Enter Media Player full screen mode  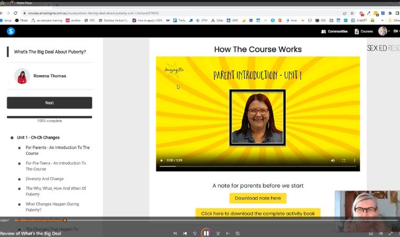[x=391, y=233]
